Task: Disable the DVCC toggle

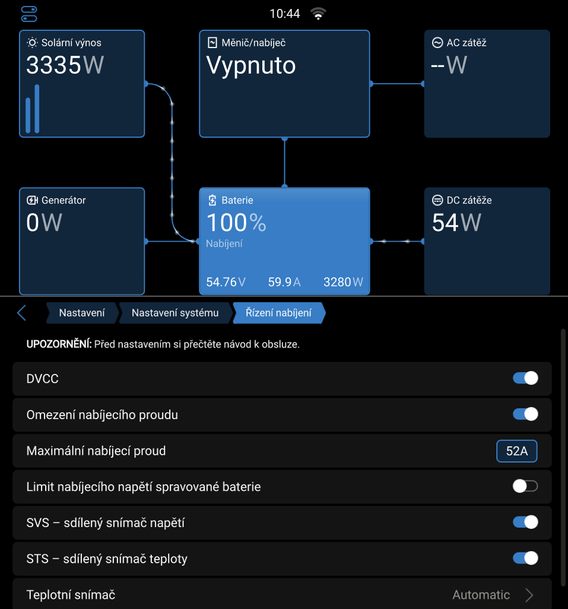Action: point(525,379)
